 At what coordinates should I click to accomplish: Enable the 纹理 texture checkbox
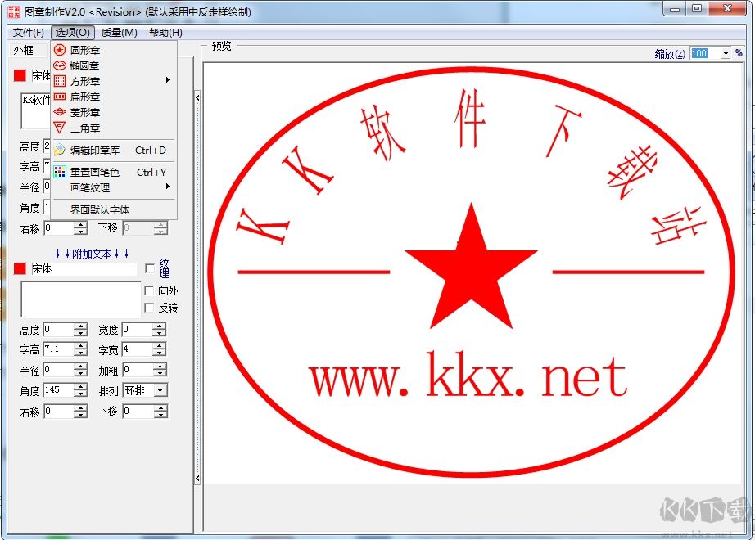click(149, 268)
